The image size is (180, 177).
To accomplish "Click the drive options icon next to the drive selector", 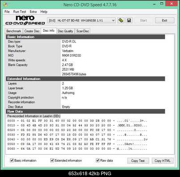I will [x=121, y=20].
